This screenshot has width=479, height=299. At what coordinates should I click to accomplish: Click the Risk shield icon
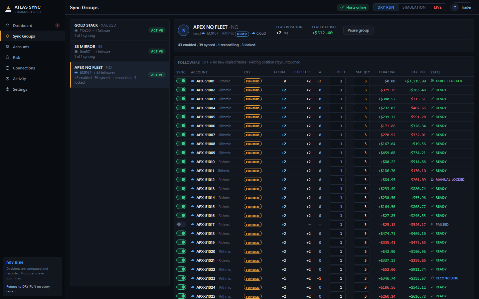tap(7, 57)
